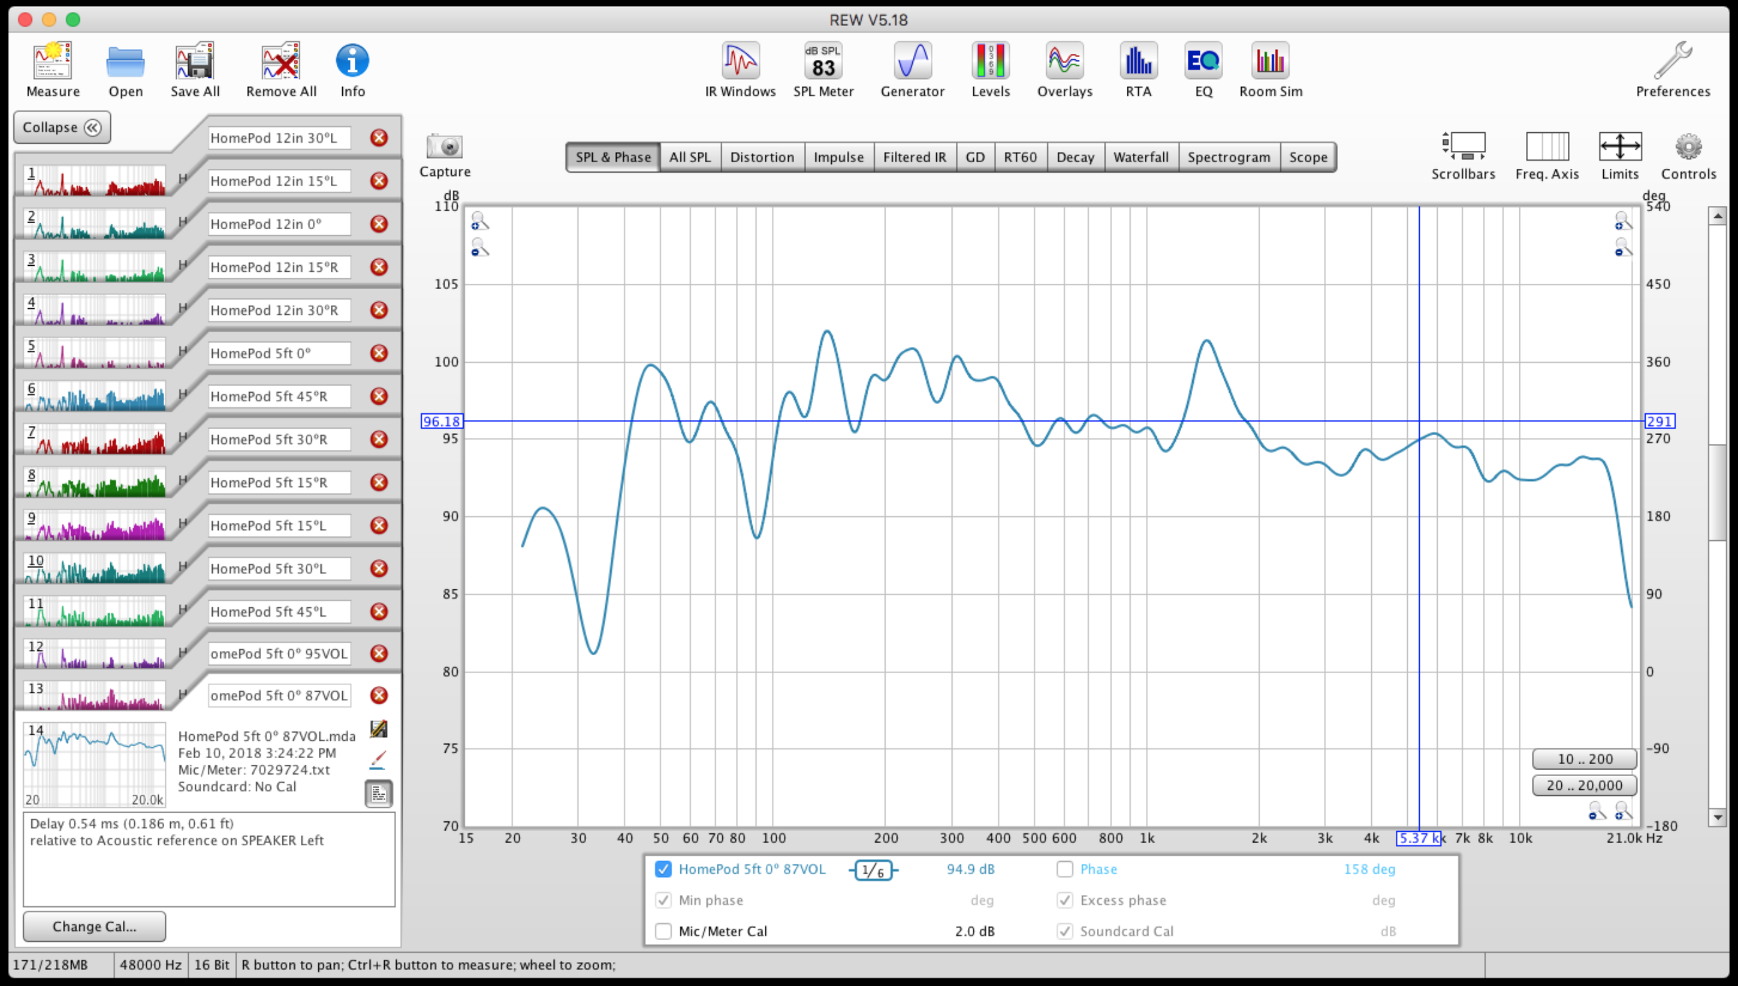Switch to SPL & Phase tab
1738x986 pixels.
[613, 157]
